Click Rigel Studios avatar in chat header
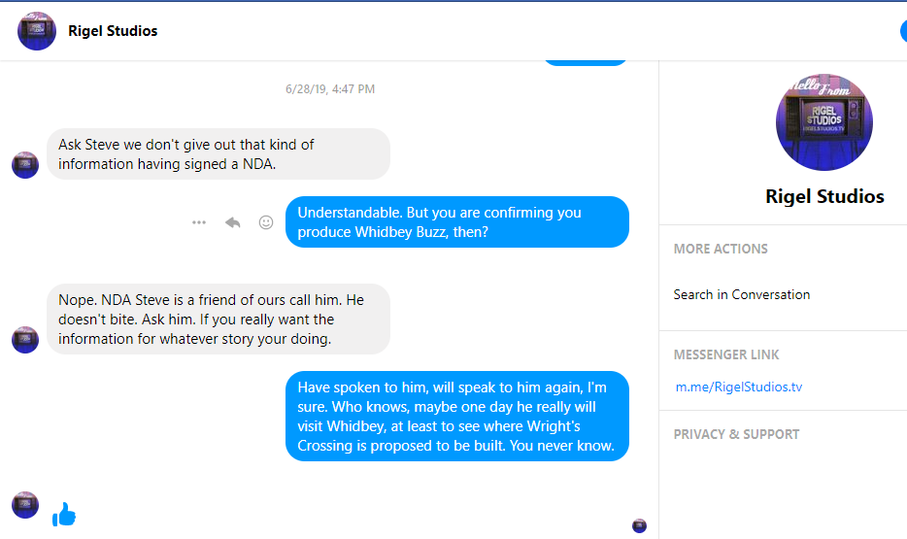Screen dimensions: 907x539 click(37, 31)
